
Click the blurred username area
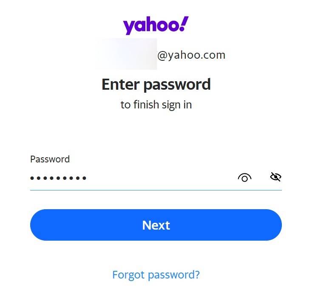coord(126,54)
